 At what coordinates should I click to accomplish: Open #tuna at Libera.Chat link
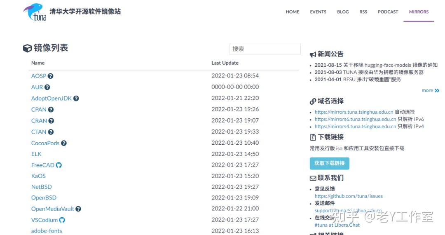coord(337,225)
